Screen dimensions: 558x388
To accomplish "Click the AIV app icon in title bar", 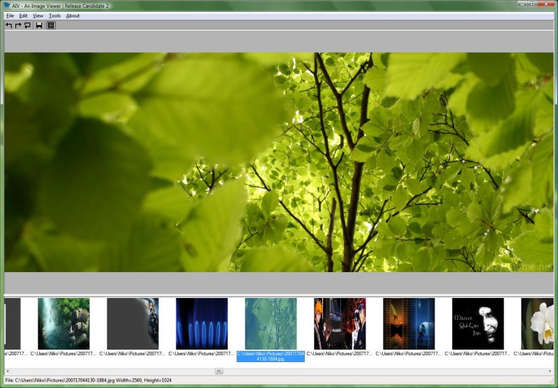I will [8, 5].
